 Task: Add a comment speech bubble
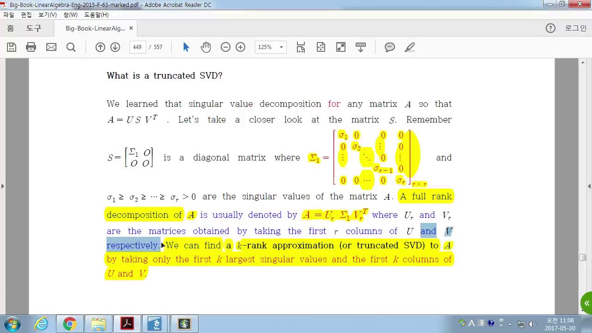(390, 47)
